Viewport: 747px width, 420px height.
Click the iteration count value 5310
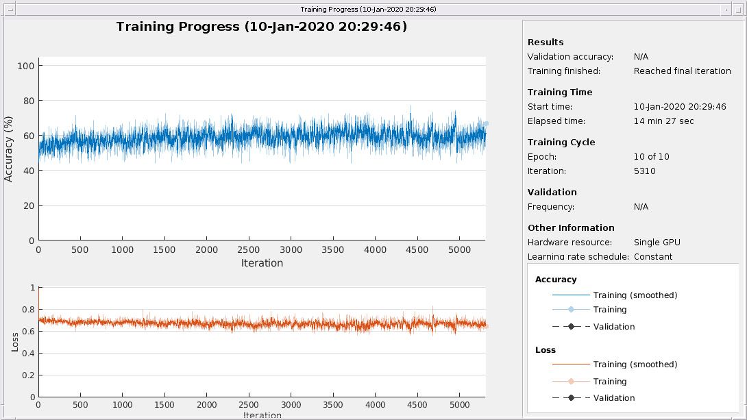point(644,171)
